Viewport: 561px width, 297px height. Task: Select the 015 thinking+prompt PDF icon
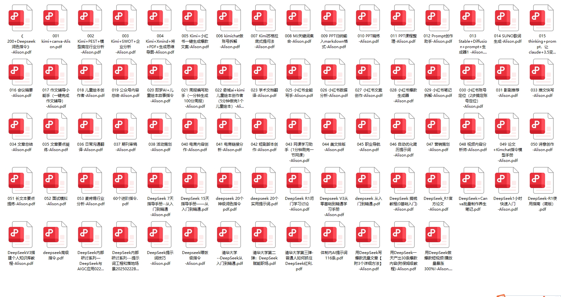tap(542, 18)
